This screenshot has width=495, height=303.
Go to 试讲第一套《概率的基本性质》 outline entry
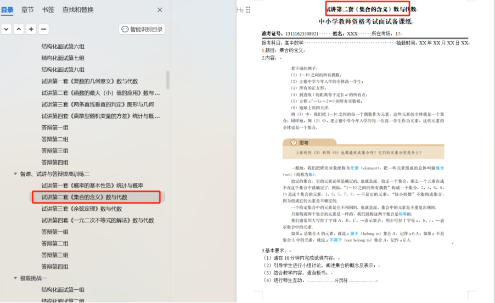point(92,186)
